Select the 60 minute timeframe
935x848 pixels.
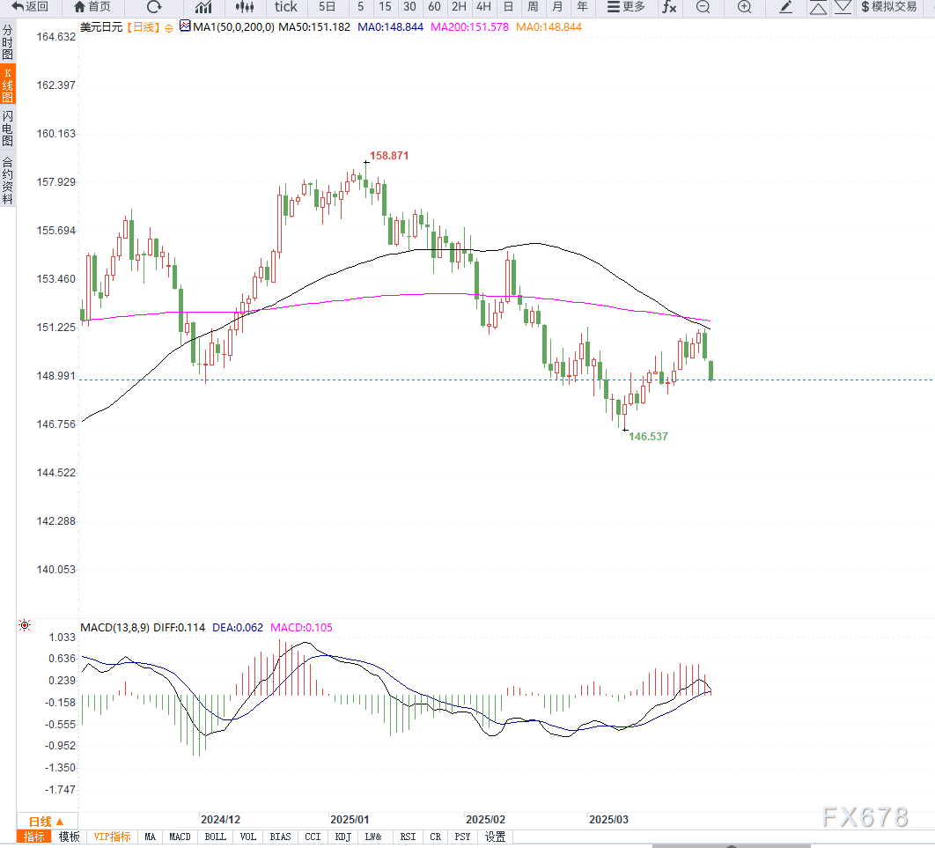click(x=434, y=7)
